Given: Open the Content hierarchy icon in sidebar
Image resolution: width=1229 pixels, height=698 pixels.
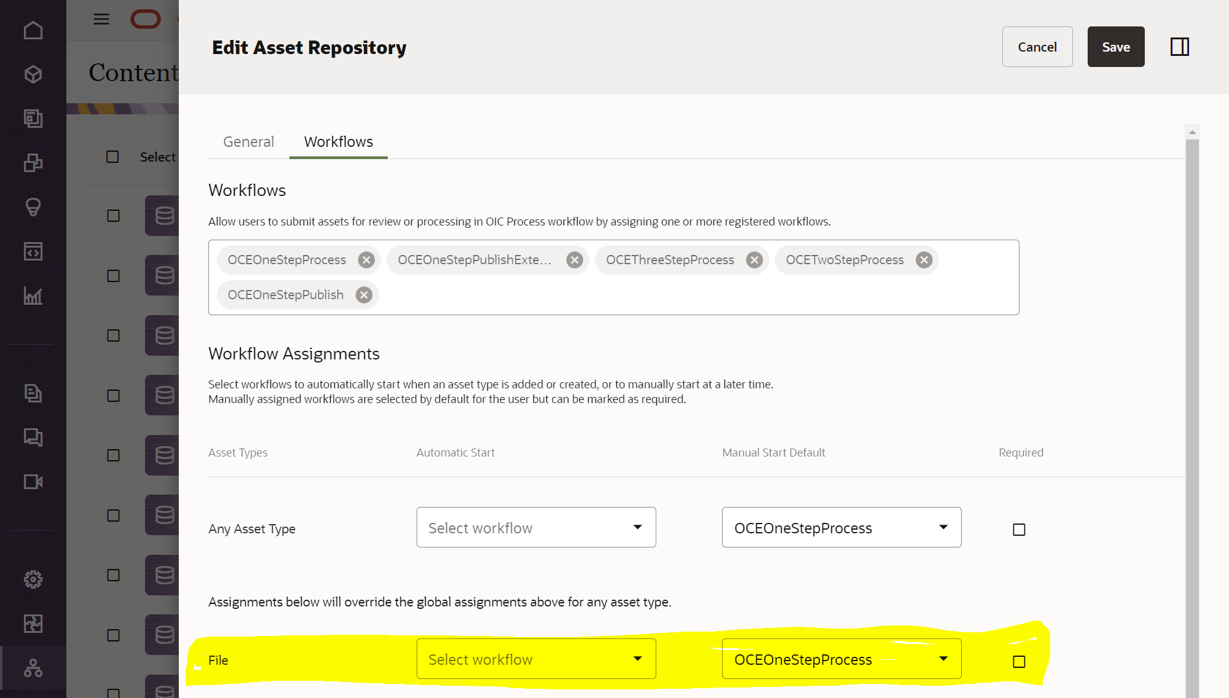Looking at the screenshot, I should click(33, 668).
